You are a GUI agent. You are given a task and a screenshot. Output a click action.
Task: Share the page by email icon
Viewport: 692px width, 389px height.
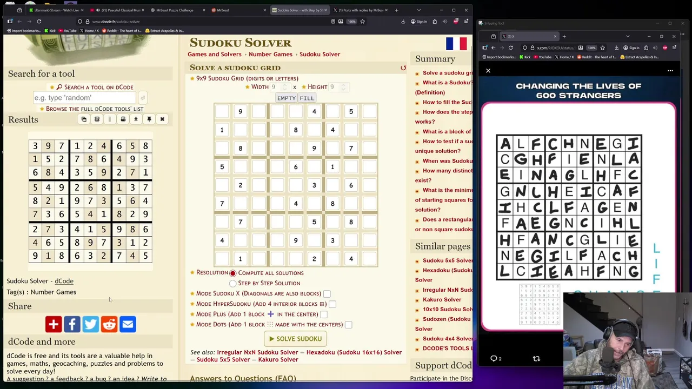[x=128, y=324]
